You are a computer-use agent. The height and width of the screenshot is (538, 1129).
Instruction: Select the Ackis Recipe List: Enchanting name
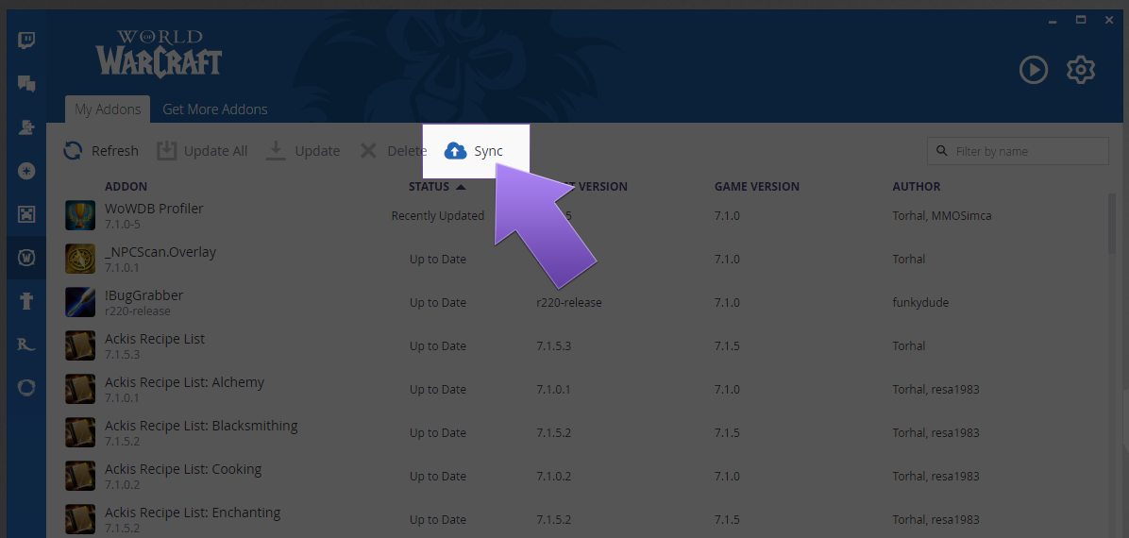(193, 513)
